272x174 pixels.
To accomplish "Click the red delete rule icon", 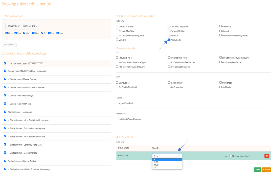I will coord(267,156).
